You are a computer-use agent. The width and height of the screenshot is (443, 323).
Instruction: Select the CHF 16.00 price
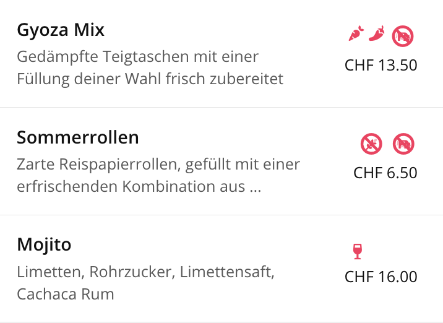pos(381,277)
